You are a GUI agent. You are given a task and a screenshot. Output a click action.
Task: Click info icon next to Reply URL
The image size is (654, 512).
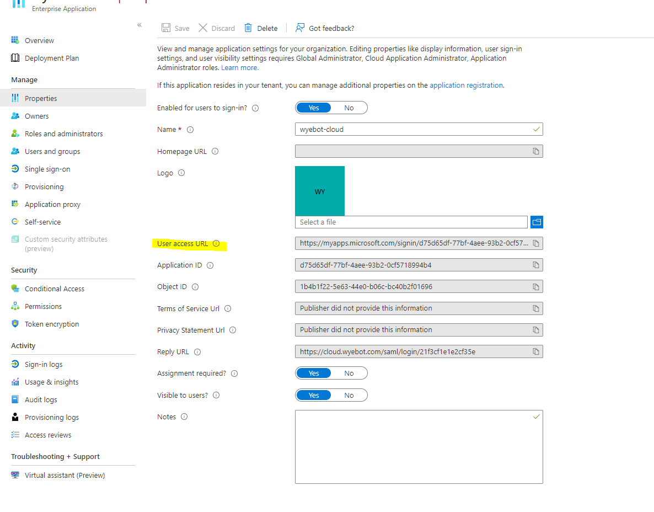pos(198,352)
